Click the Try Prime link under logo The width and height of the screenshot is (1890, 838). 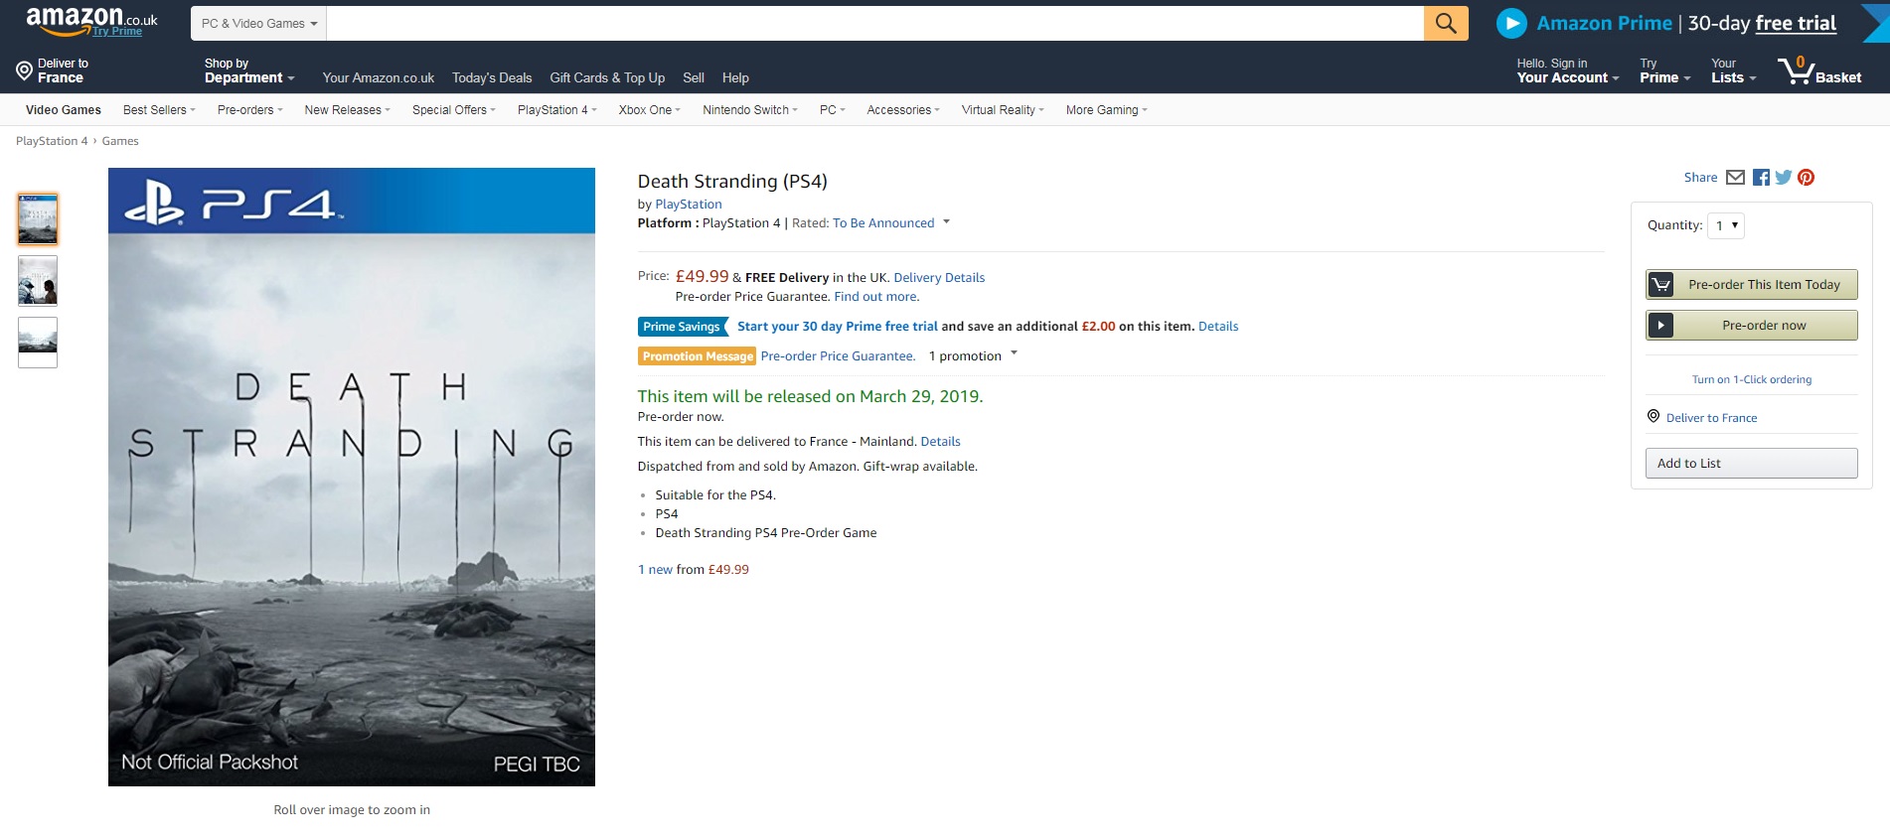click(117, 32)
